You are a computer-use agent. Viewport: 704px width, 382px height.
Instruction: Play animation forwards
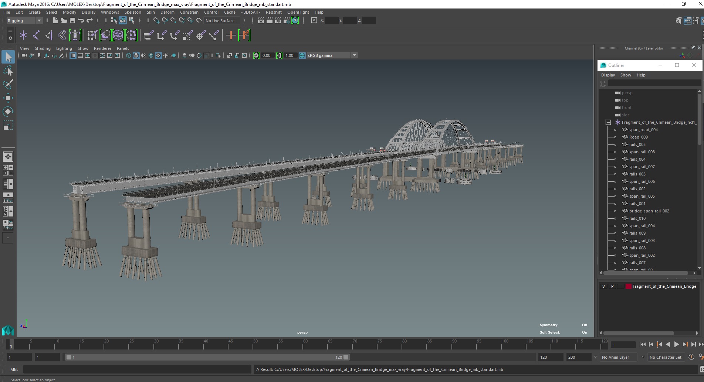coord(676,344)
